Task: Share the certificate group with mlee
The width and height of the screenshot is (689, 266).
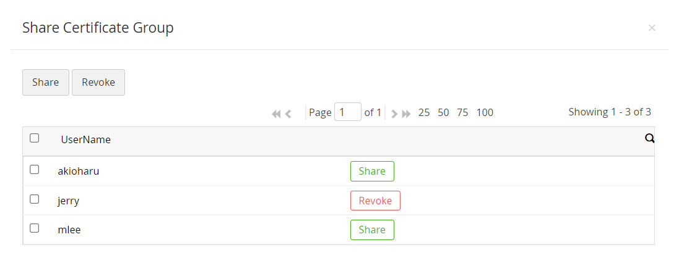Action: (x=372, y=230)
